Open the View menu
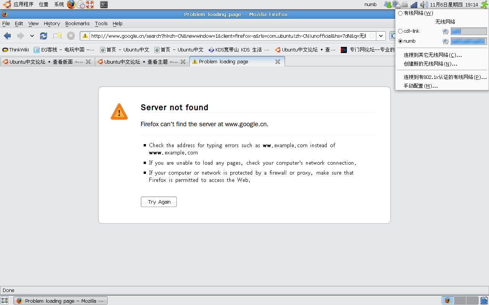489x305 pixels. (x=34, y=24)
